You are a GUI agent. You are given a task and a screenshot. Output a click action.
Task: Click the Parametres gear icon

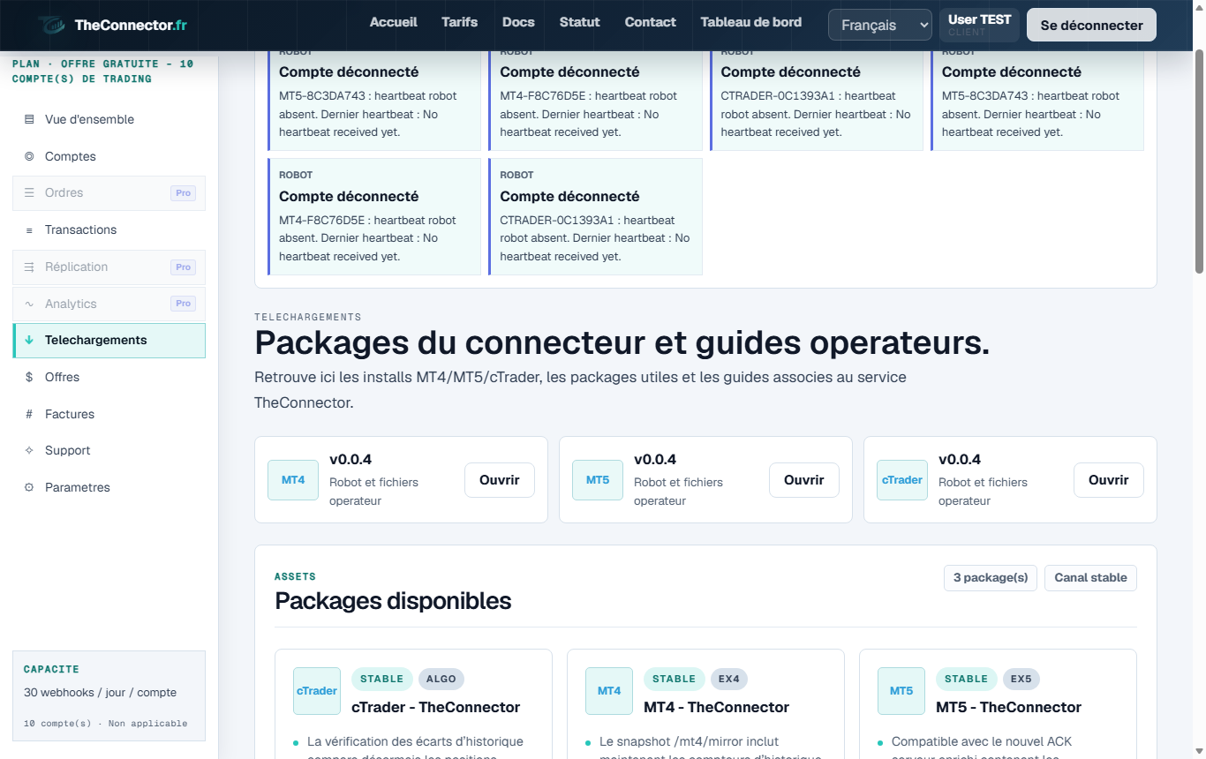pyautogui.click(x=29, y=487)
